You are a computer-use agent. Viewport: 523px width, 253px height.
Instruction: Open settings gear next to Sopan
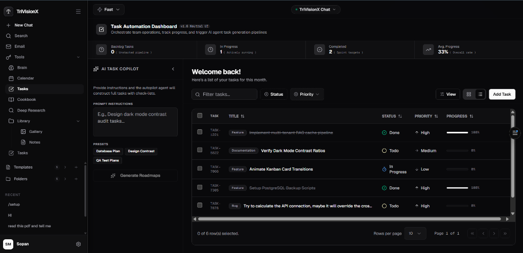coord(78,244)
